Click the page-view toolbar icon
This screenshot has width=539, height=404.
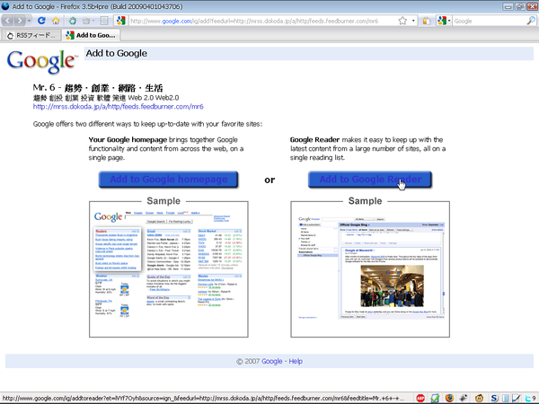coord(104,21)
